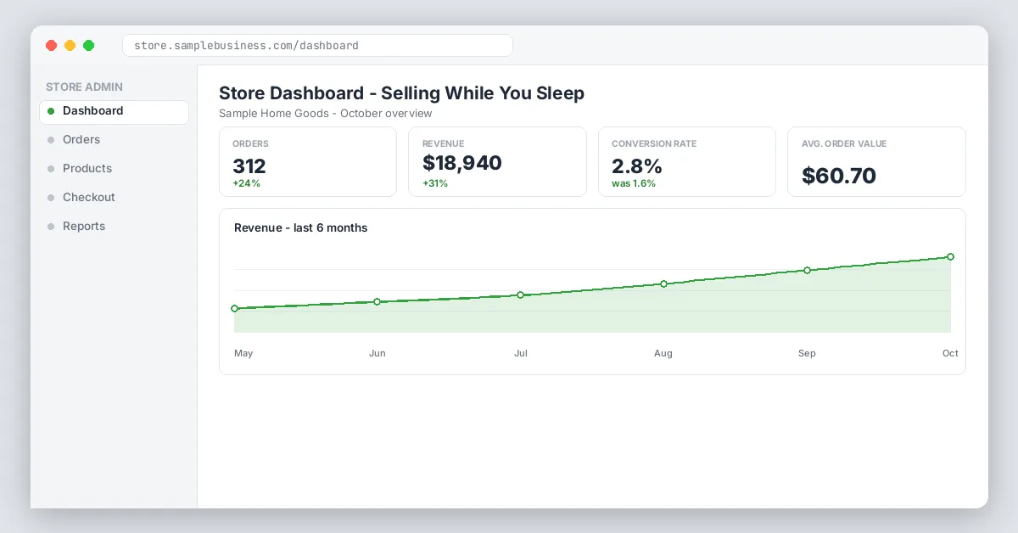Click the Jul data point on chart
Viewport: 1018px width, 533px height.
[x=520, y=295]
